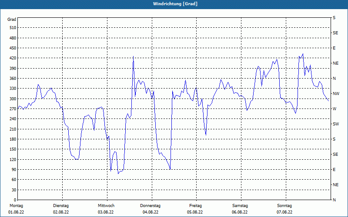Click the "E" compass label beside the 450 gridline

pyautogui.click(x=334, y=48)
